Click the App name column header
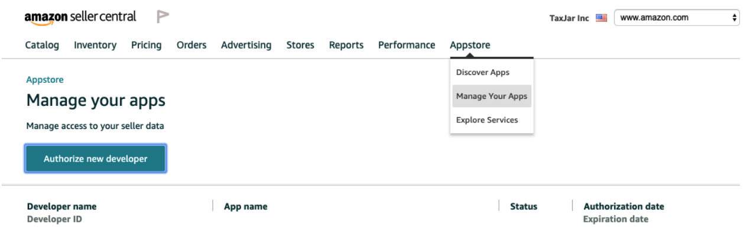 [246, 207]
